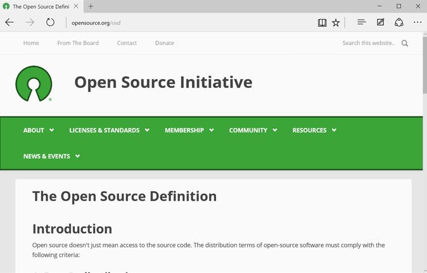The width and height of the screenshot is (427, 273).
Task: Open the Contact link
Action: tap(127, 43)
